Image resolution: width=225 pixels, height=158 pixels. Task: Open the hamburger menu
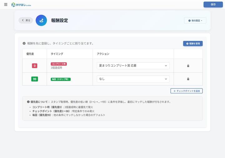click(6, 4)
